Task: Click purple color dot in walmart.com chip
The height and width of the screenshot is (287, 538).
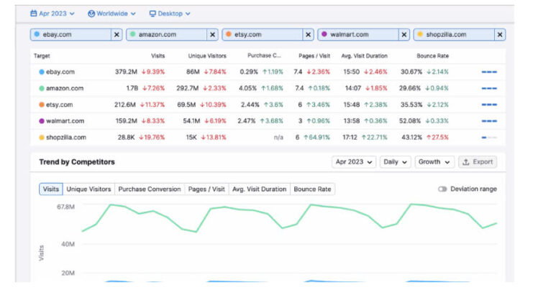Action: pyautogui.click(x=324, y=34)
